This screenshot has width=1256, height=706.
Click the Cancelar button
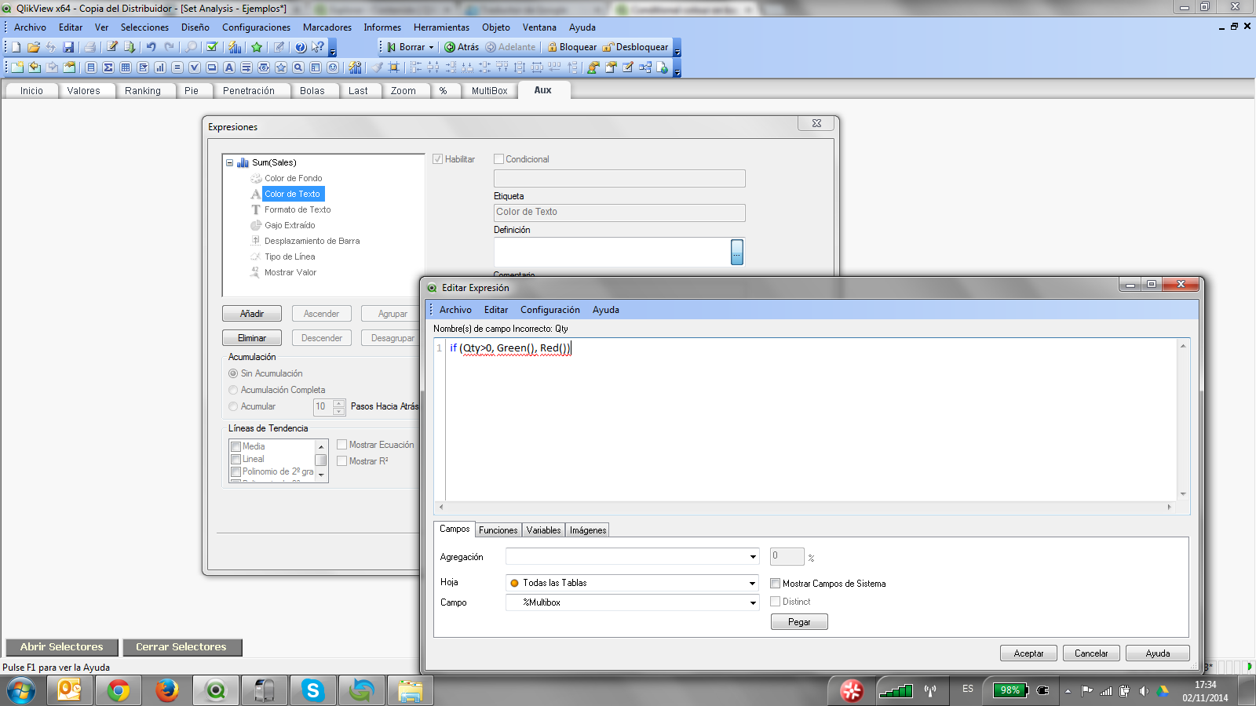[x=1091, y=653]
